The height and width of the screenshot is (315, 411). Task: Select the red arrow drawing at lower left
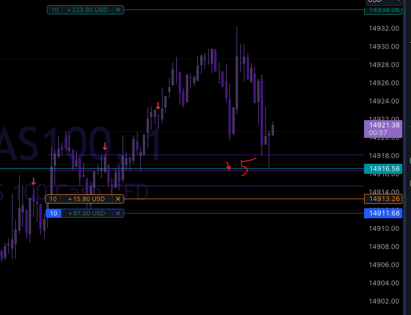(x=33, y=182)
